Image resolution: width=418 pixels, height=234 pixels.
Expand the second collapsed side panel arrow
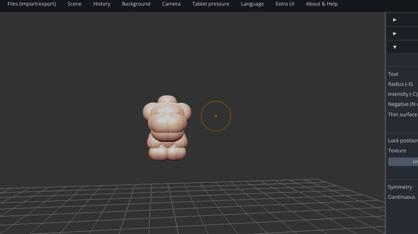coord(395,33)
